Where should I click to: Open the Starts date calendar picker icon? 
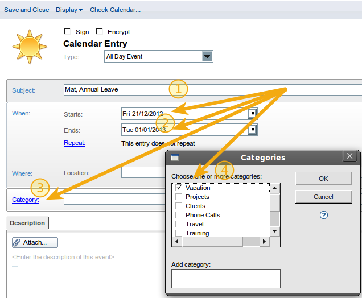coord(252,114)
